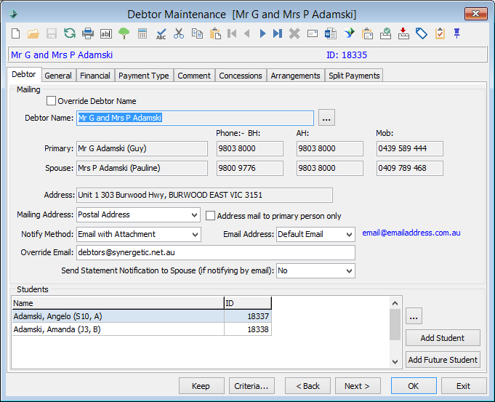
Task: Go to previous record arrow icon
Action: 247,33
